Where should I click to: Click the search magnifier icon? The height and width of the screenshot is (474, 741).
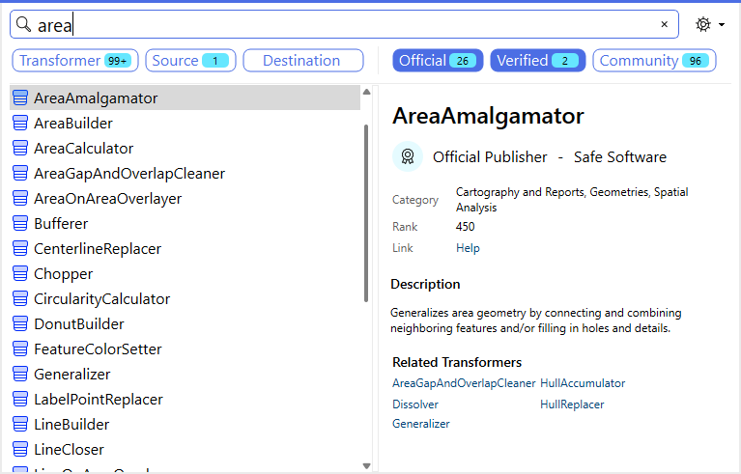point(24,24)
